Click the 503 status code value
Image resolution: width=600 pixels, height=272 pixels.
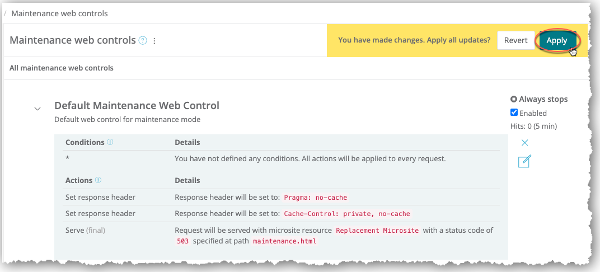click(x=182, y=241)
